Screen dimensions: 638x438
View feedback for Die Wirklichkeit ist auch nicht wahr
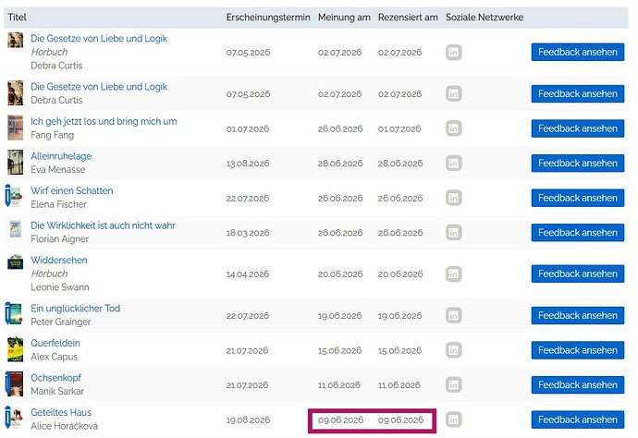(578, 233)
